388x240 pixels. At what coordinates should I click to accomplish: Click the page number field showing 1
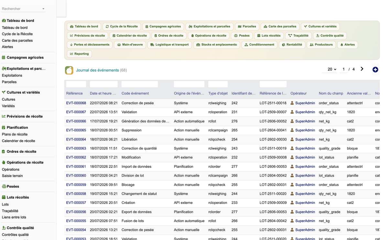click(343, 69)
